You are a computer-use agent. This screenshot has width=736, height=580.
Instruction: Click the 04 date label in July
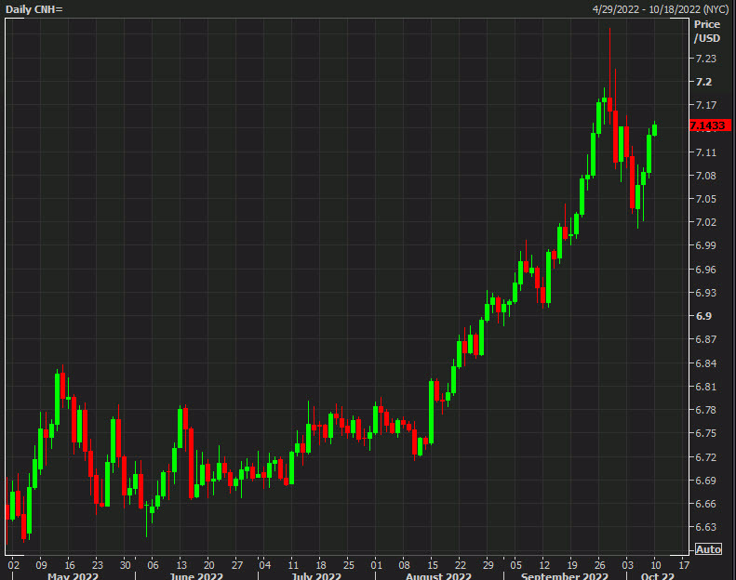[x=265, y=565]
